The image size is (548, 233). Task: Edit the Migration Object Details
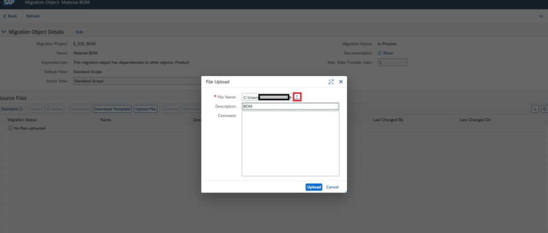(x=80, y=32)
